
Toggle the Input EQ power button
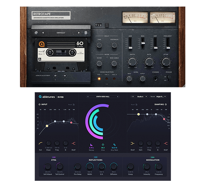(39, 104)
